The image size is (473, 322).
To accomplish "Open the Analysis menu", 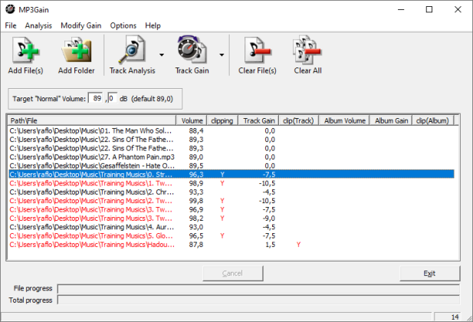I will pyautogui.click(x=38, y=25).
